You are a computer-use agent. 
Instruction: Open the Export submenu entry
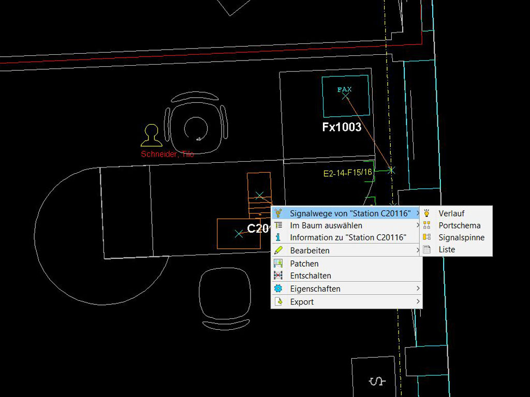346,302
